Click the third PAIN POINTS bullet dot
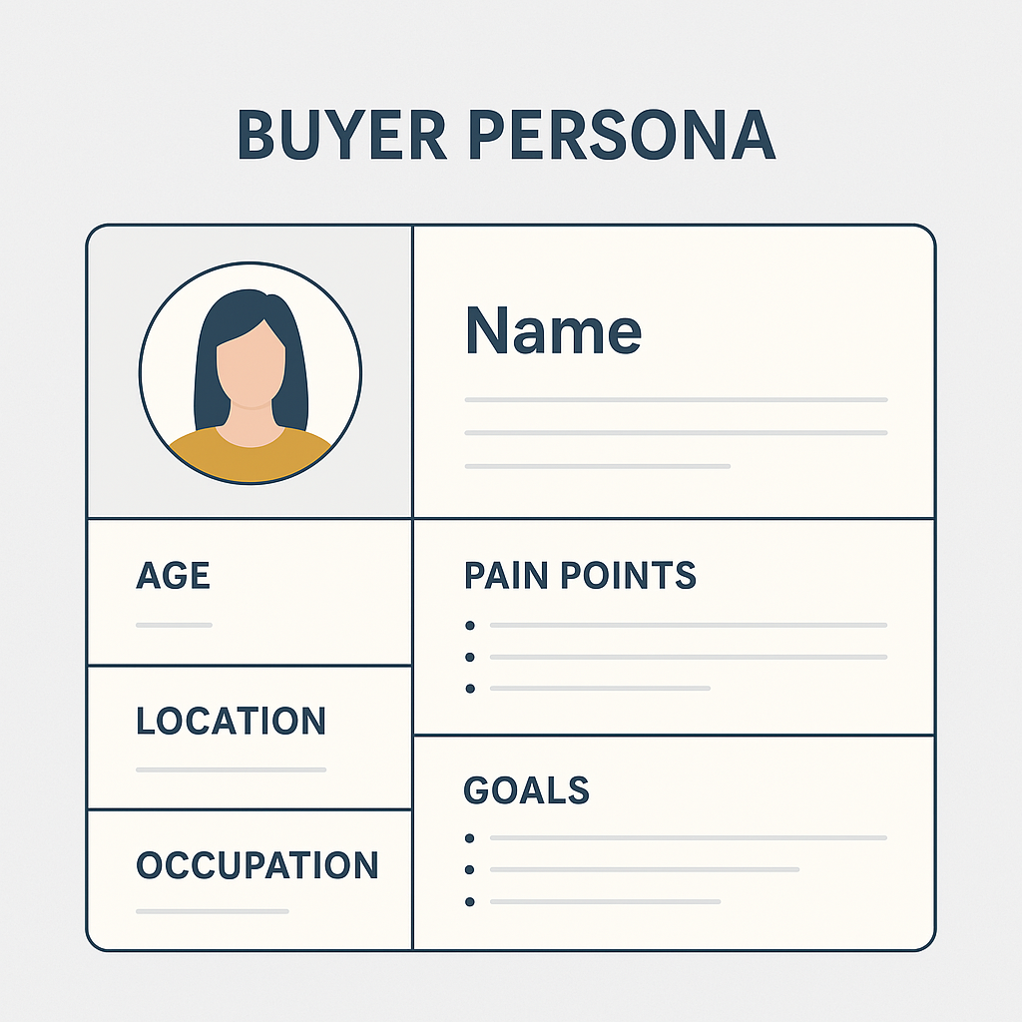This screenshot has height=1022, width=1022. 470,689
